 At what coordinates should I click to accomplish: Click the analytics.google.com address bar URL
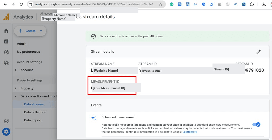pyautogui.click(x=95, y=4)
